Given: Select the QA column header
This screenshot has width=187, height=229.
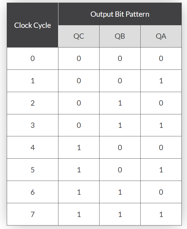Looking at the screenshot, I should [161, 36].
